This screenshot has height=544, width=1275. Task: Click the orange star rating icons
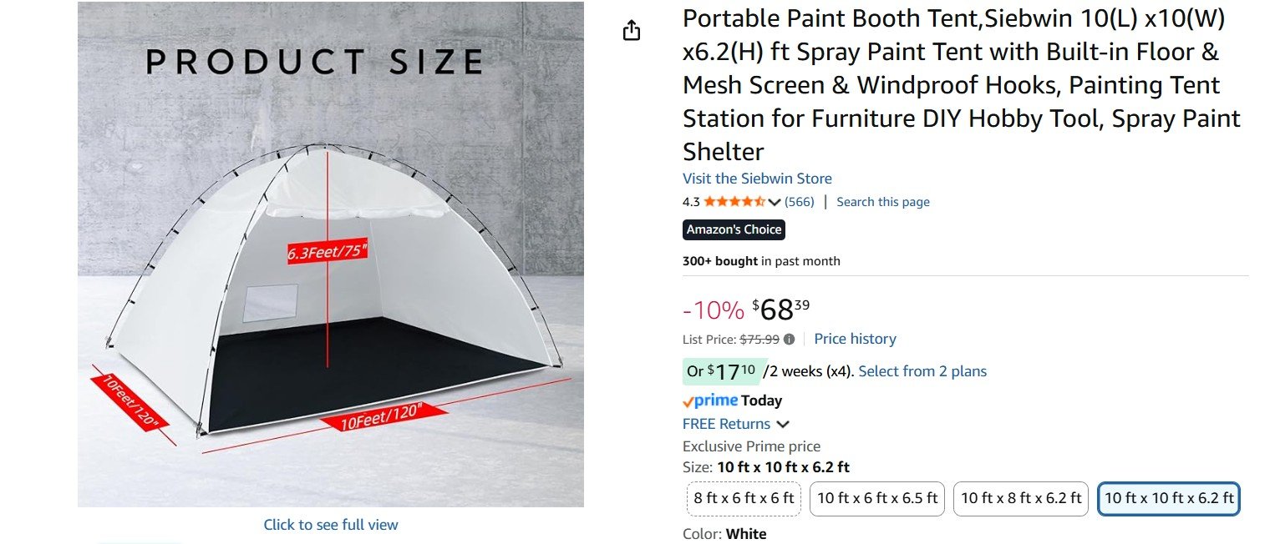pyautogui.click(x=734, y=202)
